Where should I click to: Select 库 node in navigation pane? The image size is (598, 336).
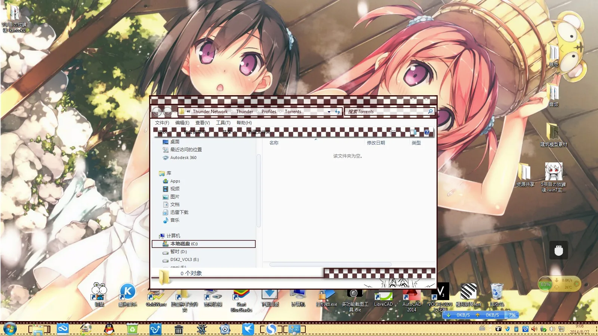click(x=165, y=173)
